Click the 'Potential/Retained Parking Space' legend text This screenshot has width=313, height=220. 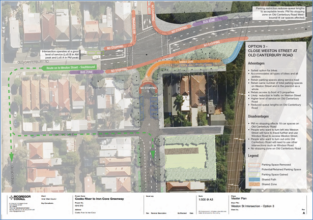pos(281,169)
